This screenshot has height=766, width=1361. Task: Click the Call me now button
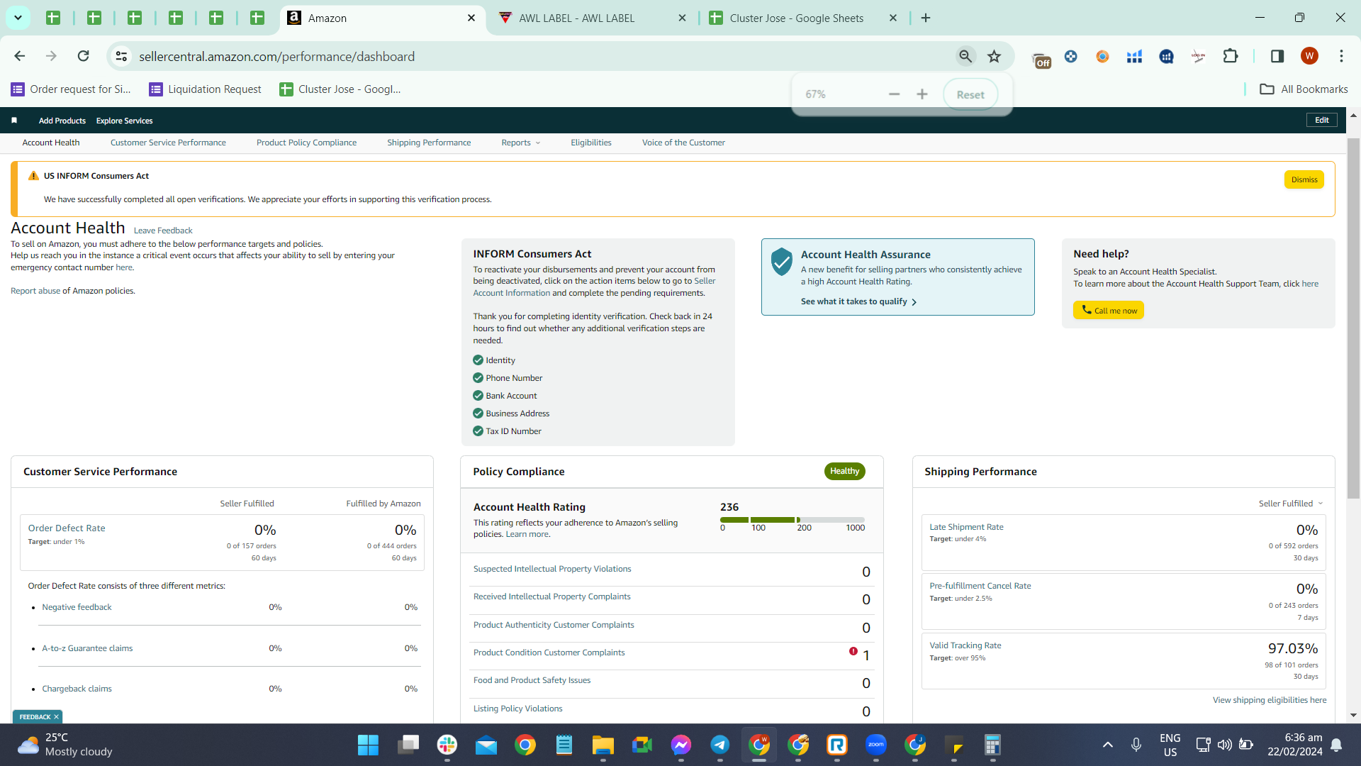click(1109, 310)
